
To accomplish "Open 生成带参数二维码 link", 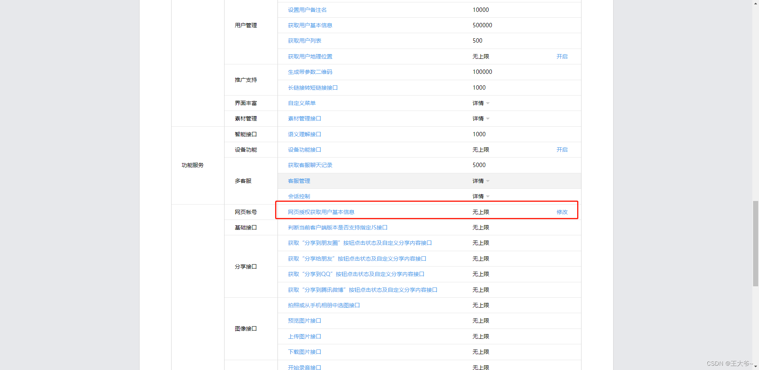I will [x=310, y=72].
